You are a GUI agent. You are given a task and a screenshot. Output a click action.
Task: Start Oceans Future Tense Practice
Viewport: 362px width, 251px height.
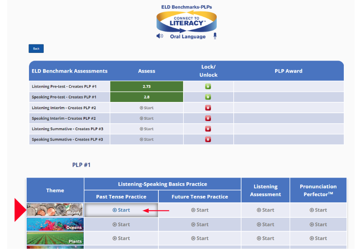point(200,224)
